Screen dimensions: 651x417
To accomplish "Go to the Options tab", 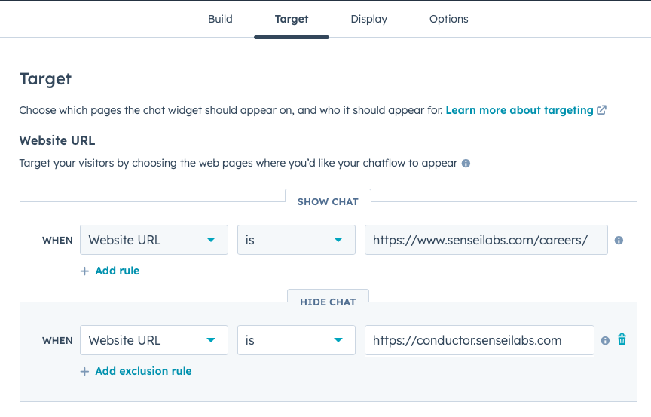I will 448,19.
